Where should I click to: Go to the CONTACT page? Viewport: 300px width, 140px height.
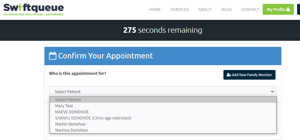click(x=250, y=10)
